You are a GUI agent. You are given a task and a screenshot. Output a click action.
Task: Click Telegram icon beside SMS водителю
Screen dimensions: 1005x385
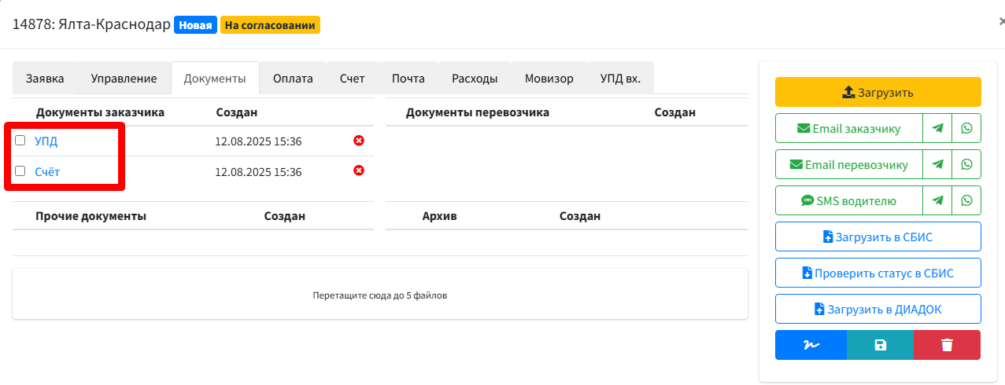click(937, 200)
